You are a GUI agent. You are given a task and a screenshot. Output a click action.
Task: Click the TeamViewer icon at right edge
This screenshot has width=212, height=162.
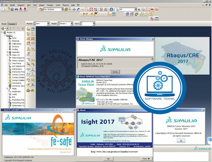(x=210, y=139)
